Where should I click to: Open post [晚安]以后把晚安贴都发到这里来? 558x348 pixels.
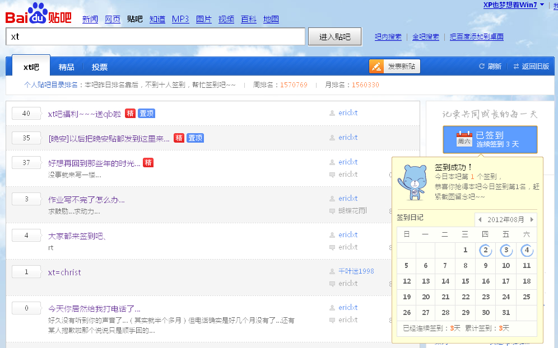(109, 138)
